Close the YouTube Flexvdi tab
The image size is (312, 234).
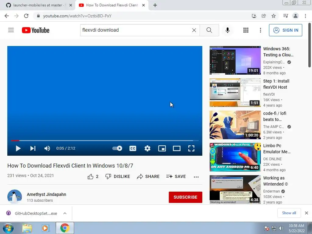(x=144, y=5)
